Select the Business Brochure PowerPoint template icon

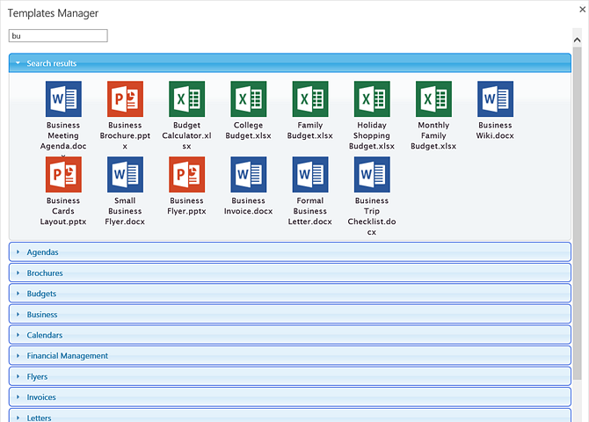pos(125,98)
